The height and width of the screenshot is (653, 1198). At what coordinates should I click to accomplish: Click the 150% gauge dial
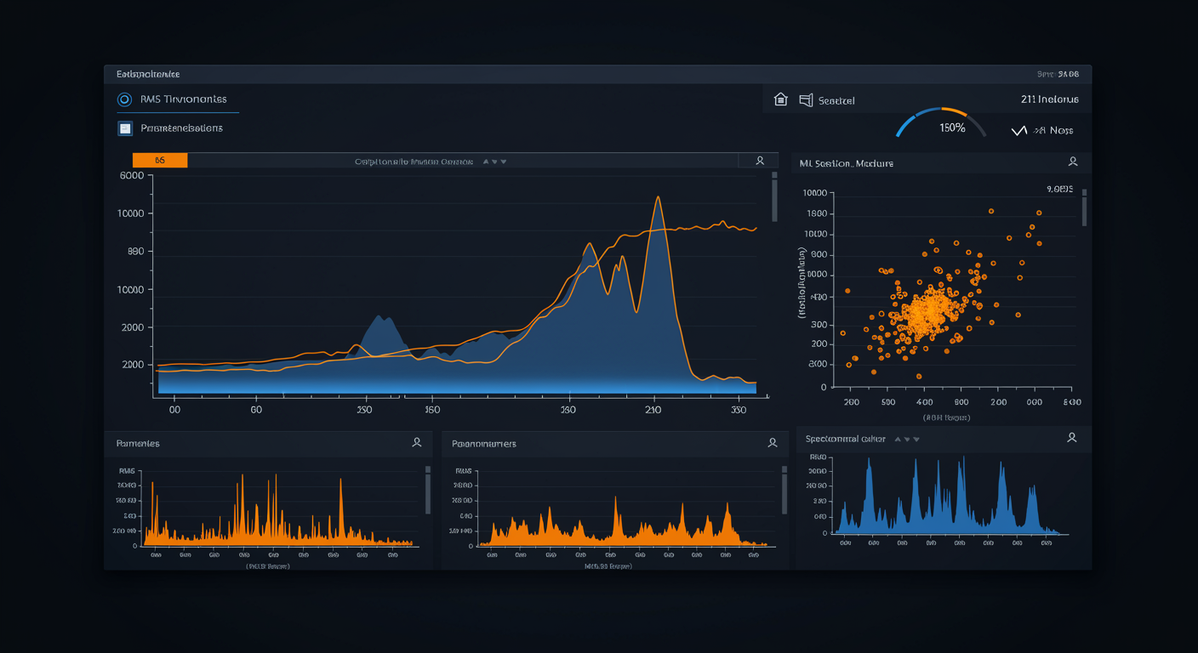pyautogui.click(x=942, y=125)
